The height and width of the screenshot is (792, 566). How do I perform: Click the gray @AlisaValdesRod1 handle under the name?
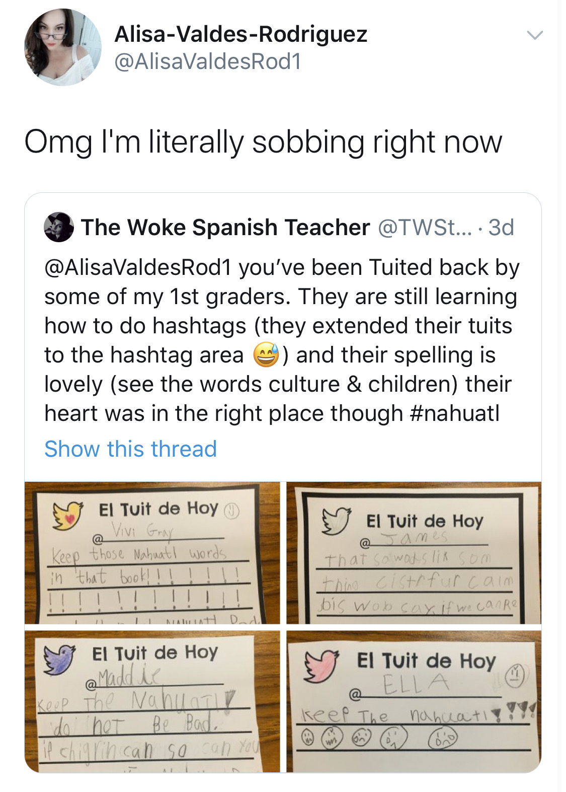tap(208, 61)
